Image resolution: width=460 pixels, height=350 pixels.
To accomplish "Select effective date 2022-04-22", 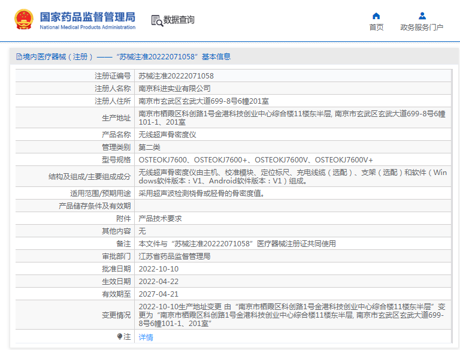I will tap(158, 282).
